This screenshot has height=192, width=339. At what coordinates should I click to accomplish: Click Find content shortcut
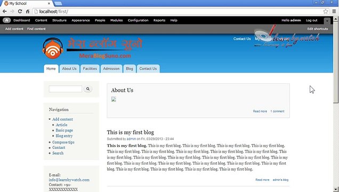36,29
